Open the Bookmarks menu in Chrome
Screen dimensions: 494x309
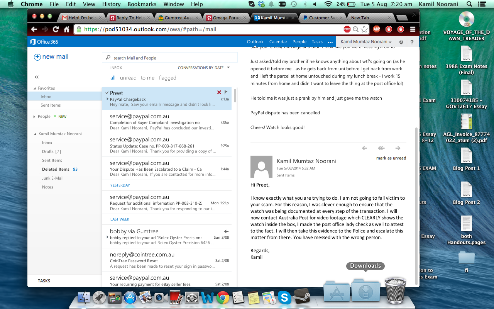pos(142,4)
